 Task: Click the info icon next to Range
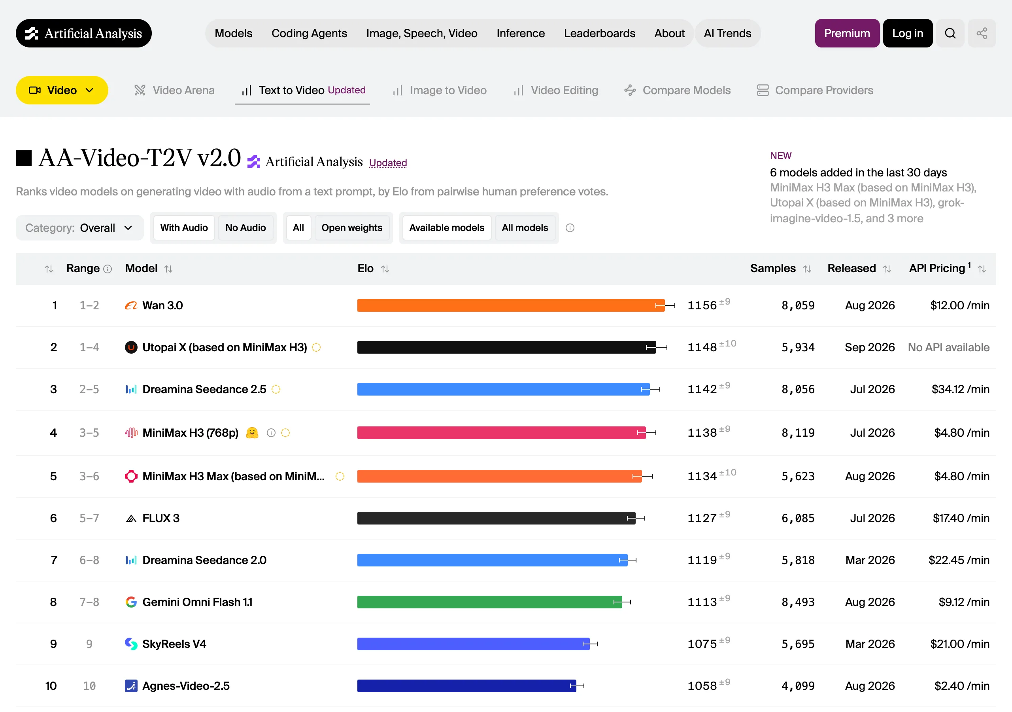[108, 269]
